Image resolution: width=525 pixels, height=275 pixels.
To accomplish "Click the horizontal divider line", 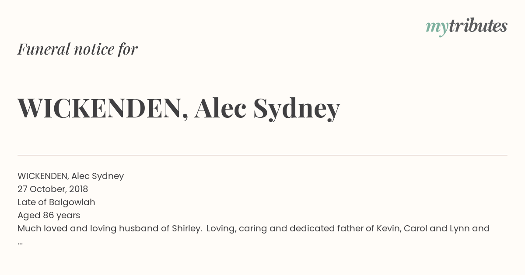I will pos(262,155).
